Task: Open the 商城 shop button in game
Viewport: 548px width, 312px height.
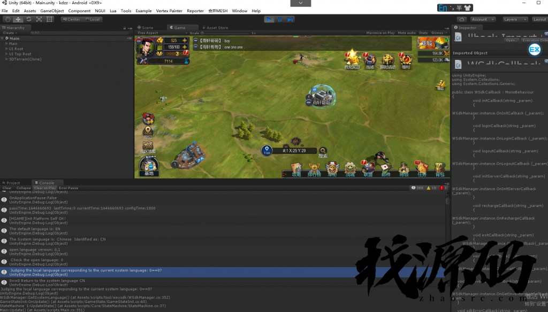Action: coord(433,43)
